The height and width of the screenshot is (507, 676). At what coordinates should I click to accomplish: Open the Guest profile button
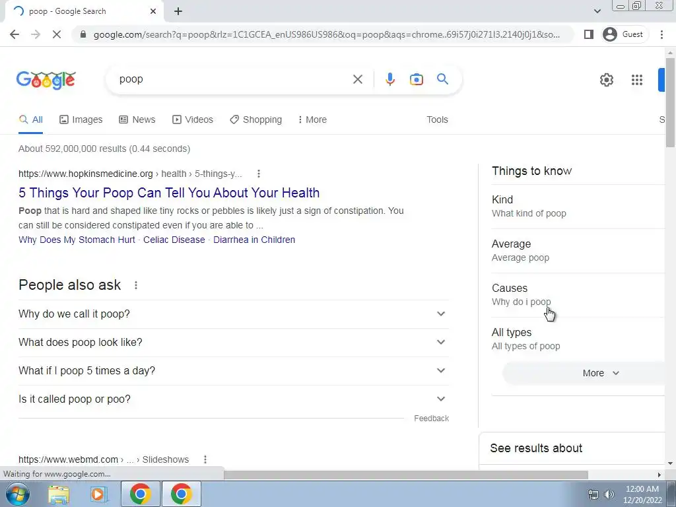[x=625, y=34]
